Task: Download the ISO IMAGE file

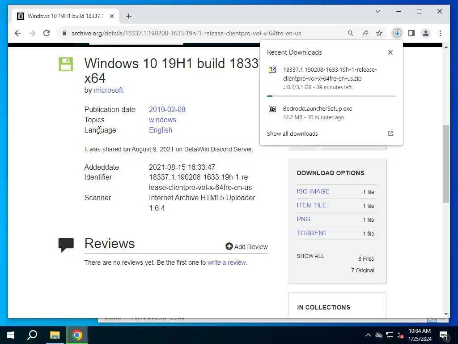Action: 313,191
